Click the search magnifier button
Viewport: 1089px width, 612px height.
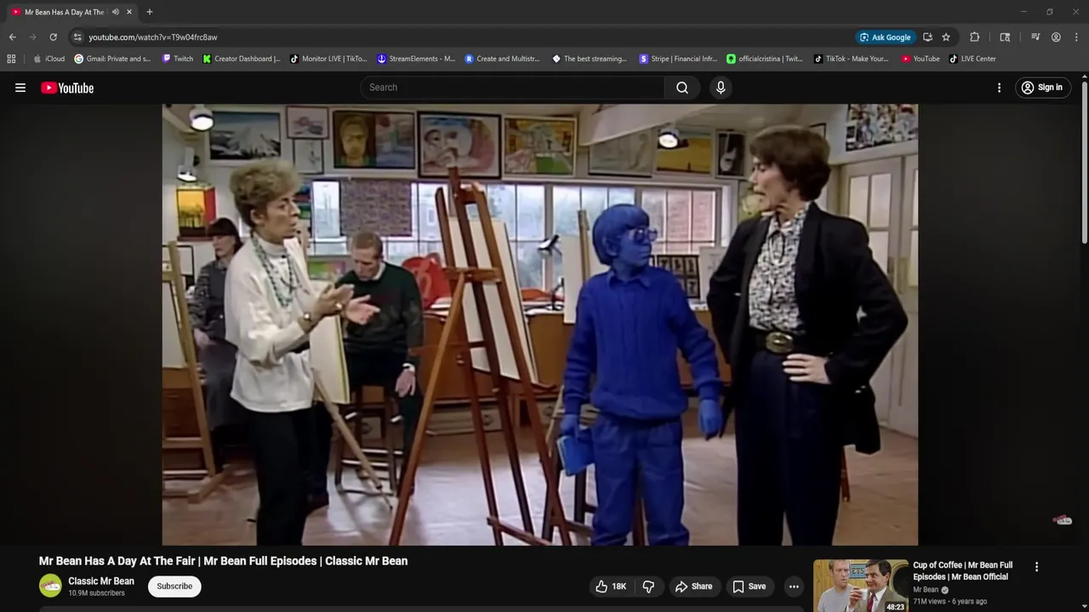click(x=682, y=88)
